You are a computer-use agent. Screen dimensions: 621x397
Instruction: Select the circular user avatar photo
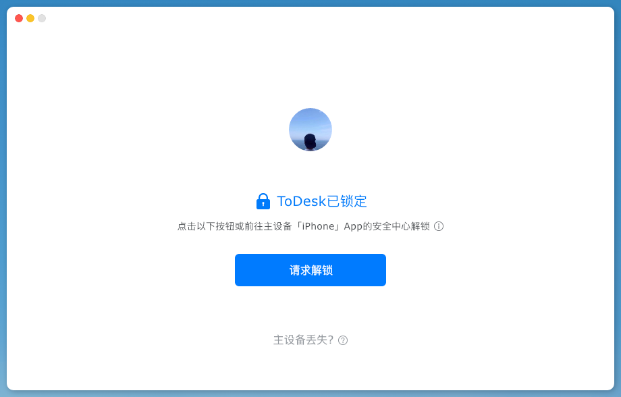click(x=310, y=130)
